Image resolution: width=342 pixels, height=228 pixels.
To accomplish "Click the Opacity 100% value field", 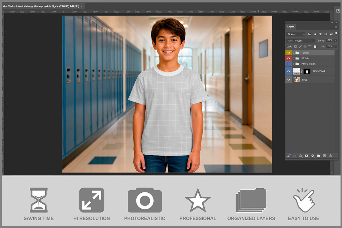I will (x=329, y=40).
